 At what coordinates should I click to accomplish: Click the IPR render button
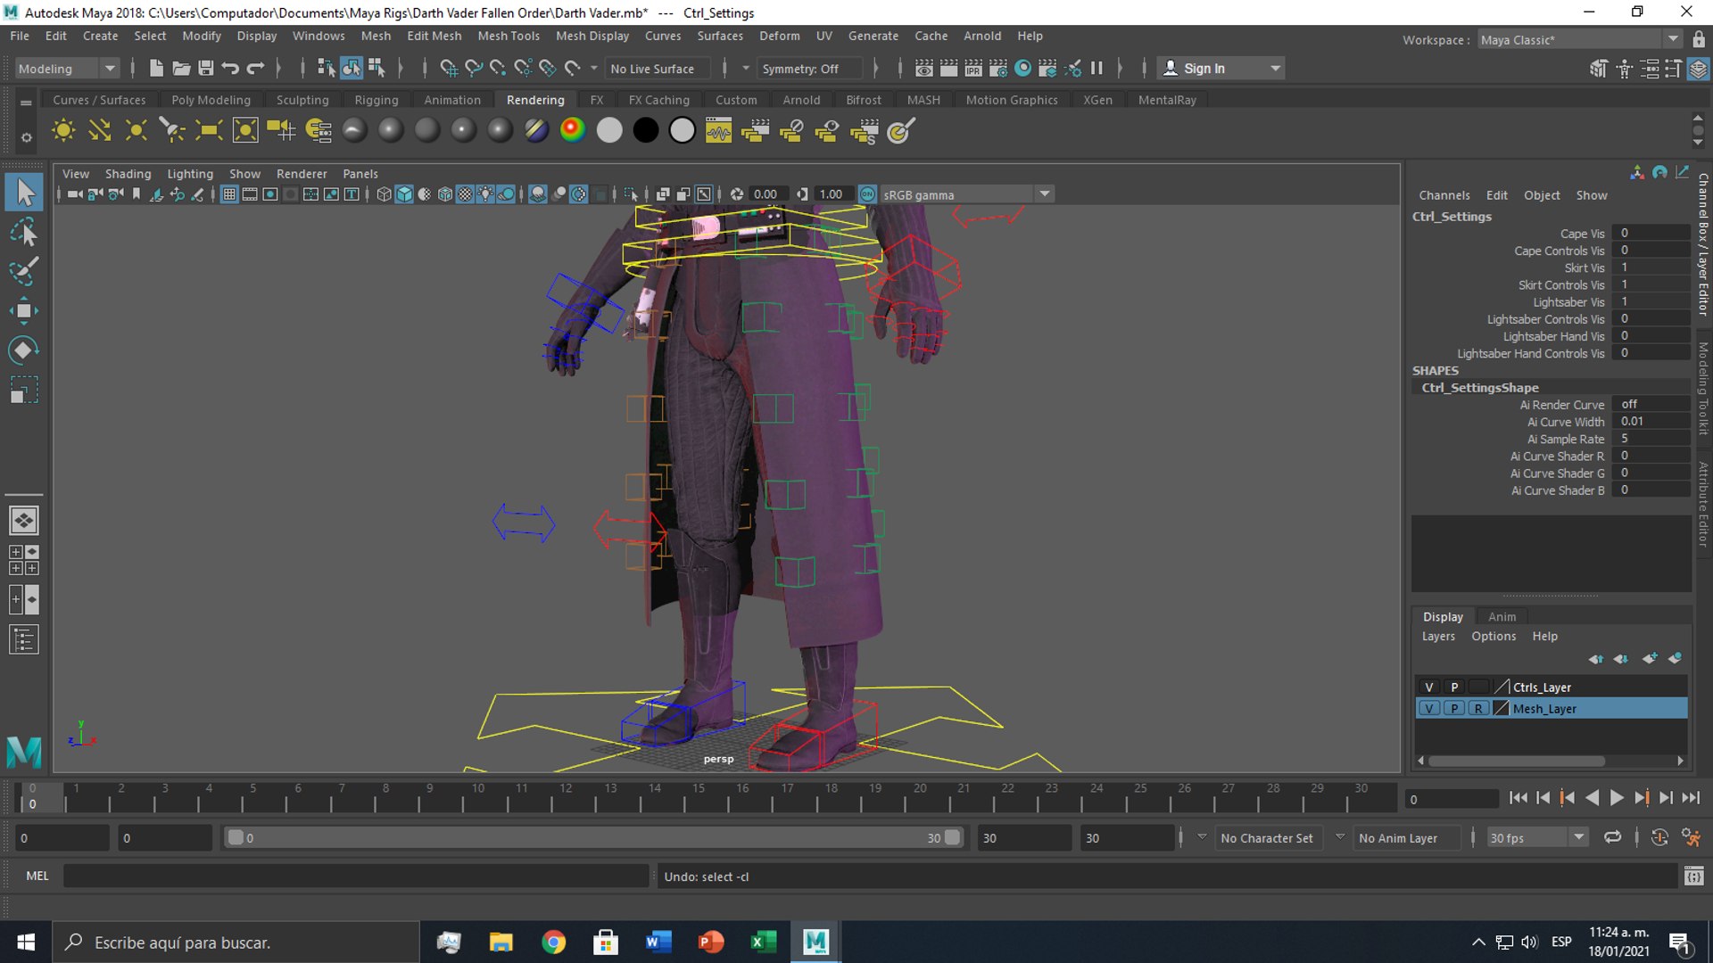973,68
